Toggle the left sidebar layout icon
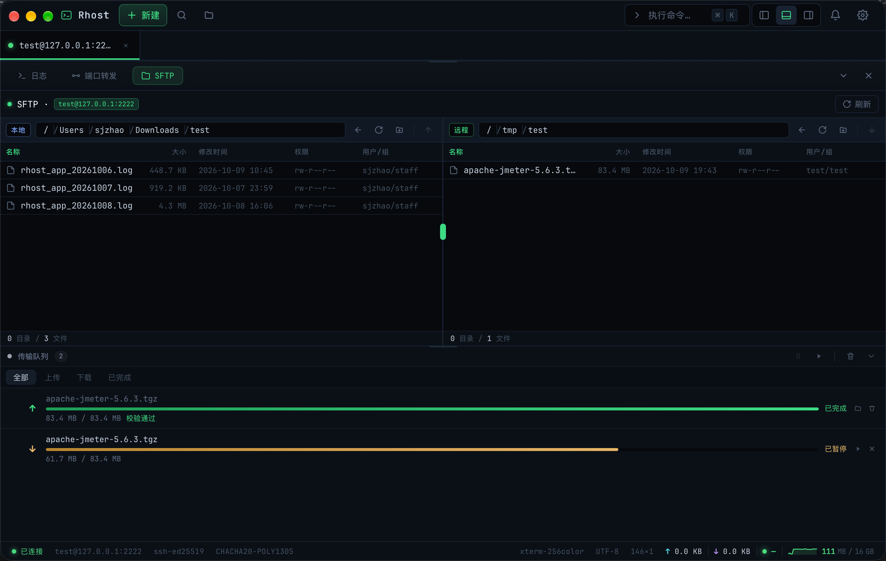 coord(764,15)
